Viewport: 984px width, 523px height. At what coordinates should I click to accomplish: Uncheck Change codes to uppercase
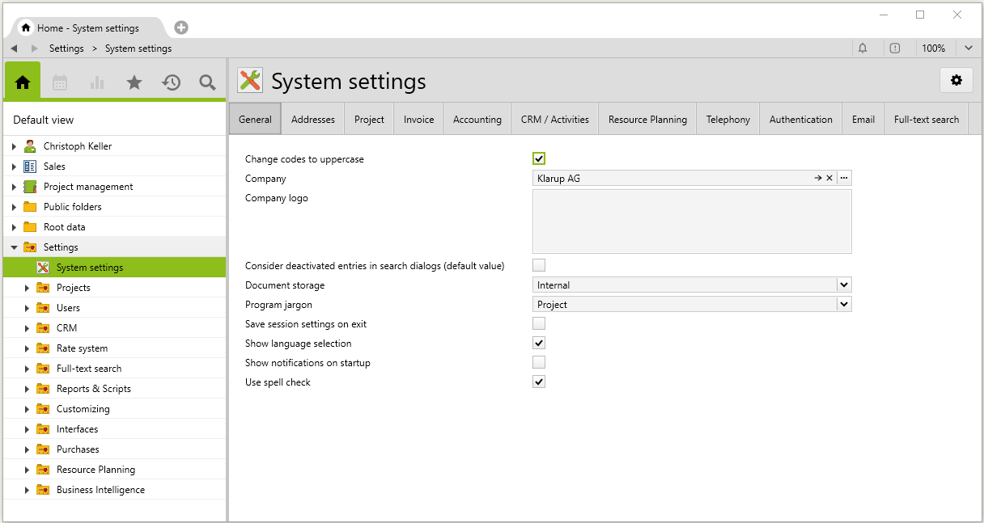coord(539,158)
